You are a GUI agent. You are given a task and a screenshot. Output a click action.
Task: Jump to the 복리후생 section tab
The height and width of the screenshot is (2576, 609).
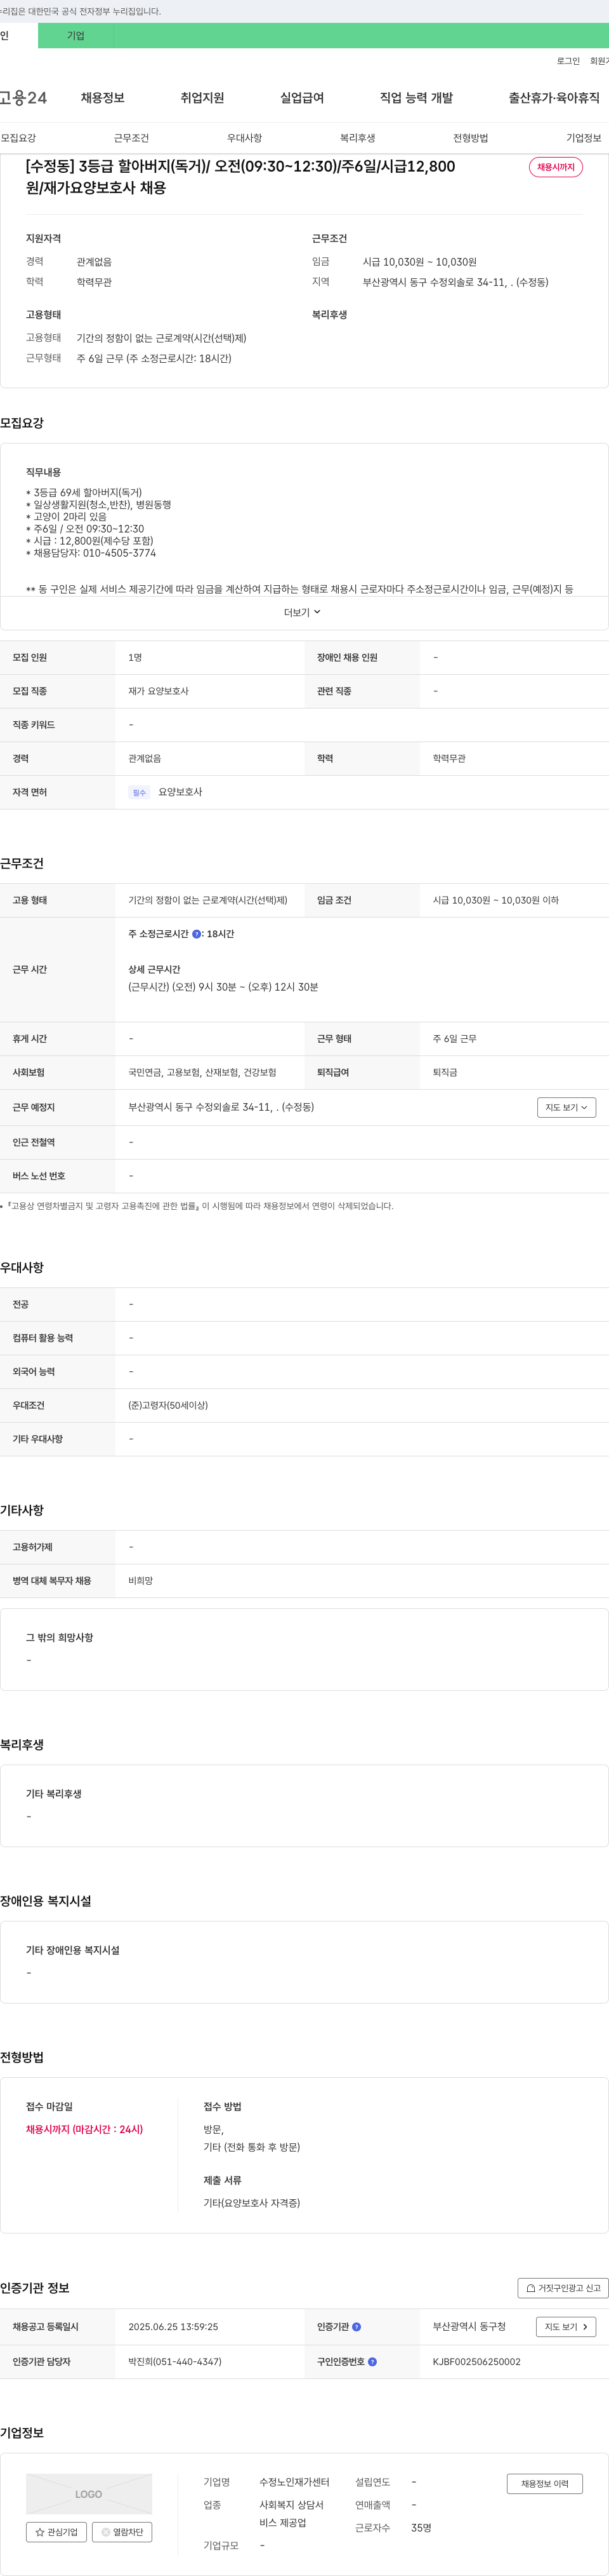pyautogui.click(x=357, y=138)
